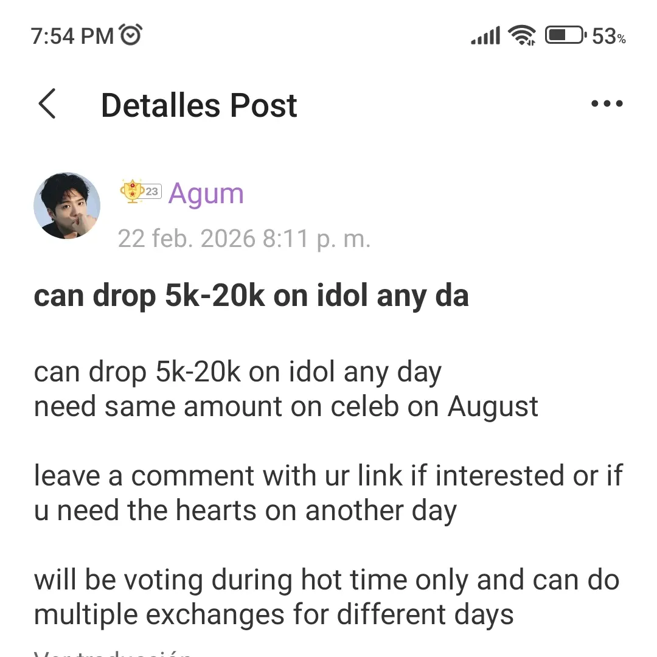Tap the Detalles Post header title
The image size is (657, 657).
coord(199,105)
